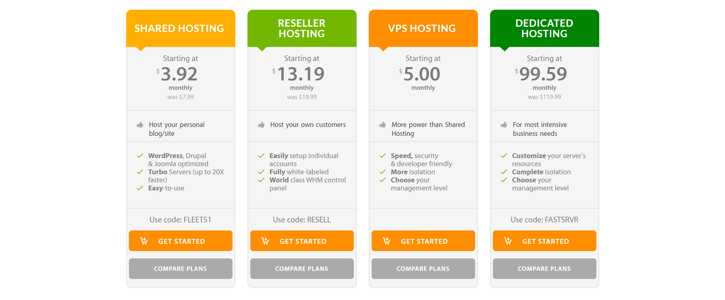Click the cart icon in Reseller Hosting Get Started
The height and width of the screenshot is (300, 725).
(265, 241)
